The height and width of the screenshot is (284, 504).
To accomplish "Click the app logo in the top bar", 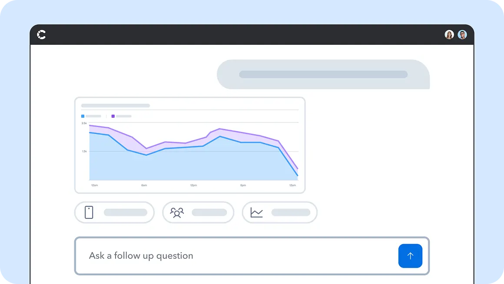I will click(x=42, y=35).
